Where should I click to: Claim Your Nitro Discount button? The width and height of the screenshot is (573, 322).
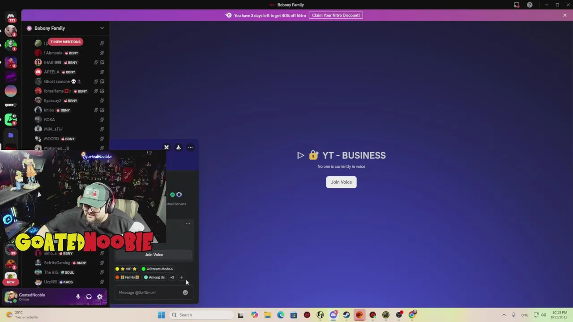[336, 15]
